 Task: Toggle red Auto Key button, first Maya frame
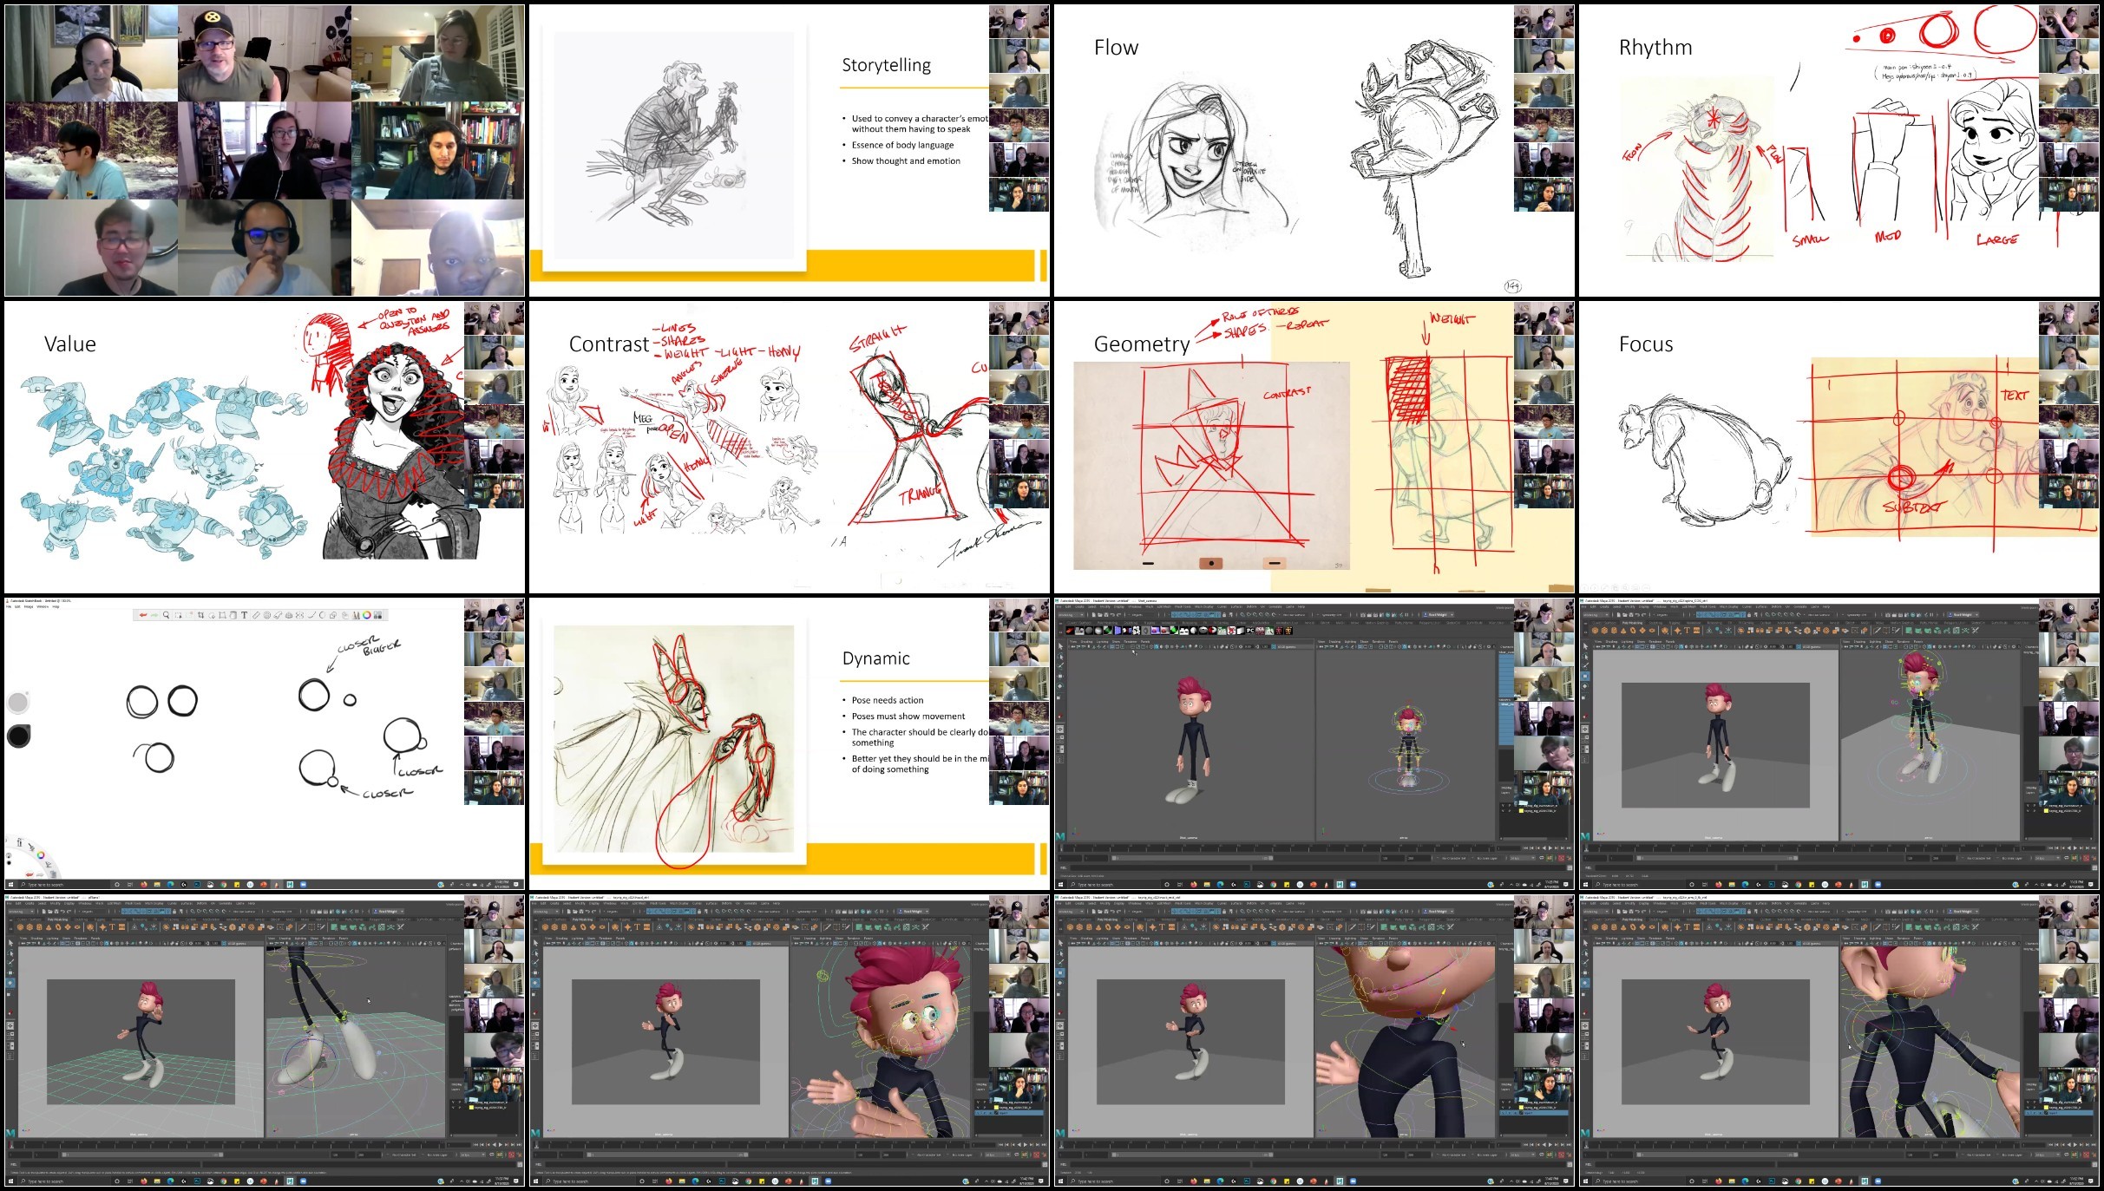click(1561, 858)
